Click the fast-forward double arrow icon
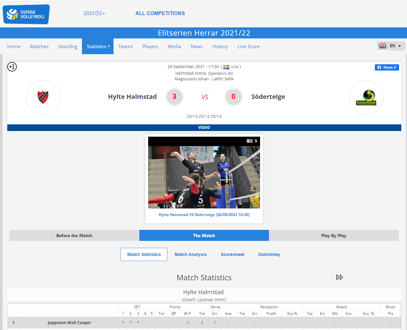This screenshot has height=330, width=407. (340, 277)
